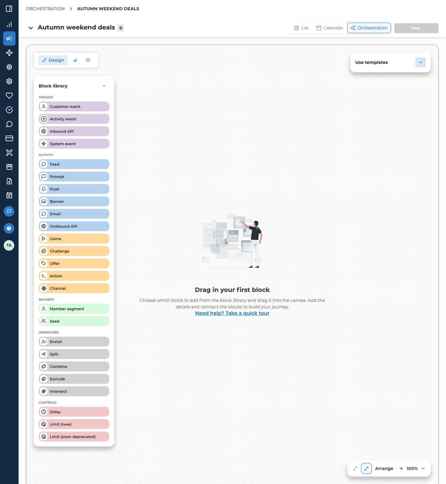Viewport: 446px width, 484px height.
Task: Switch to the Orchestration view tab
Action: tap(369, 28)
